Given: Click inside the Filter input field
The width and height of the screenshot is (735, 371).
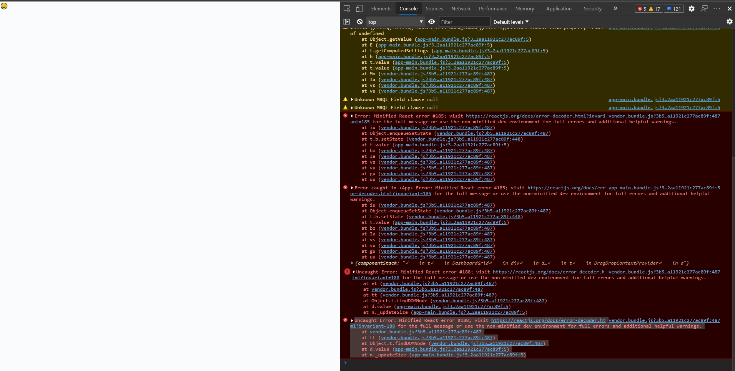Looking at the screenshot, I should tap(464, 22).
